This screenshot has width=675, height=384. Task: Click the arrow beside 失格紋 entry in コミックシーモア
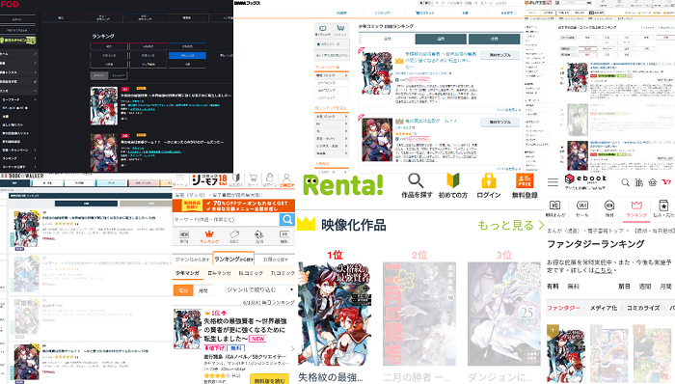click(x=293, y=348)
